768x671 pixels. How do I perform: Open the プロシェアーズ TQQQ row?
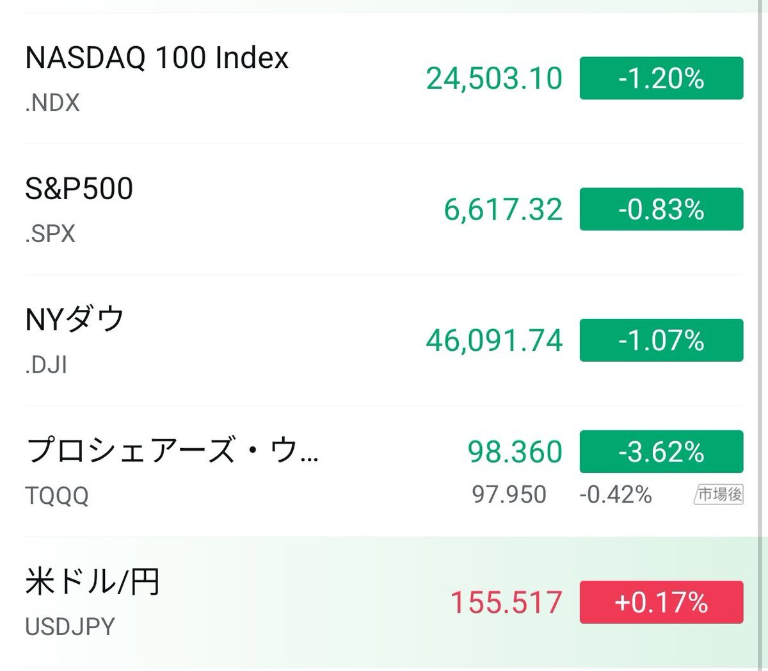pyautogui.click(x=172, y=451)
